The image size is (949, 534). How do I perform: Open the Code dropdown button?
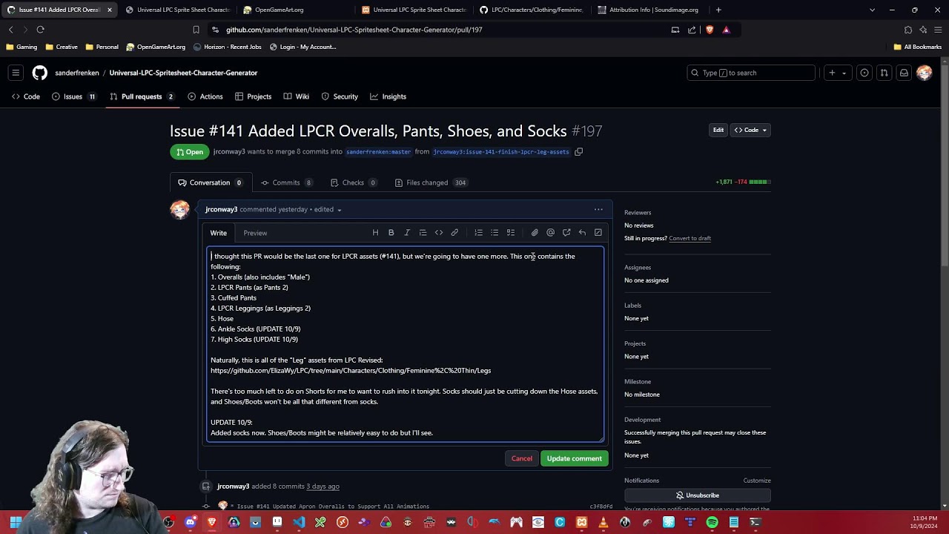pyautogui.click(x=750, y=130)
